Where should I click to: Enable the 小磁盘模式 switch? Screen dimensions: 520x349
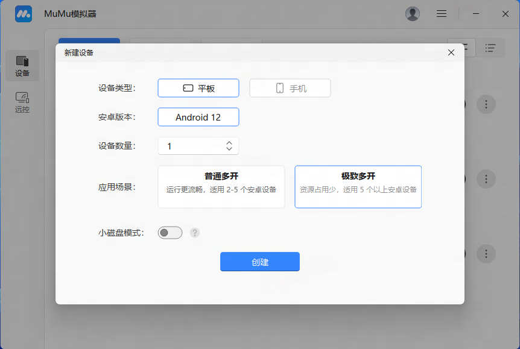pyautogui.click(x=170, y=233)
